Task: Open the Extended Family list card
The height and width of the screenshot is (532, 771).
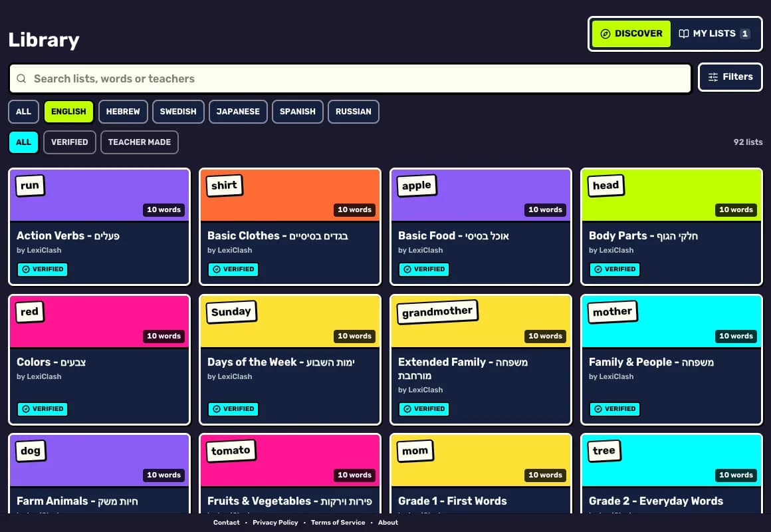Action: click(x=481, y=360)
